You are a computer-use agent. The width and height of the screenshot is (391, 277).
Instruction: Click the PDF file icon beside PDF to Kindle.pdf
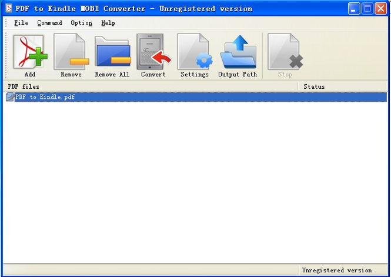coord(10,96)
